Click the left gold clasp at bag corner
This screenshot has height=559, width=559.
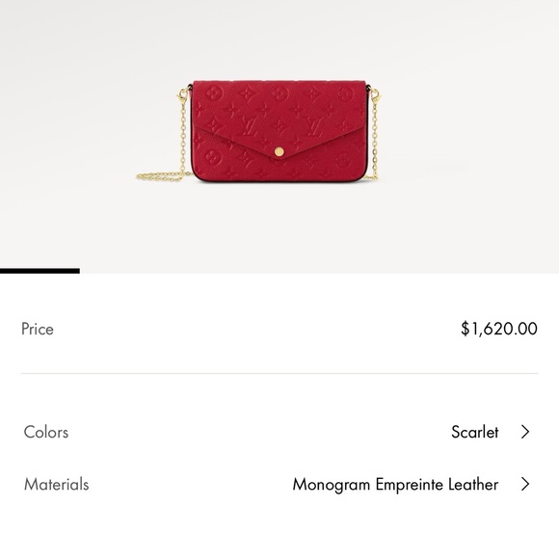point(183,94)
